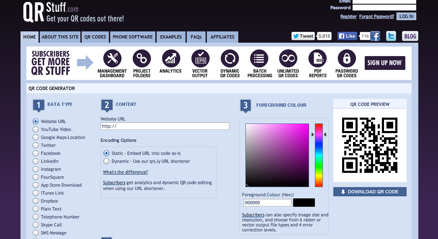This screenshot has width=438, height=239.
Task: Open the Register link
Action: [348, 16]
